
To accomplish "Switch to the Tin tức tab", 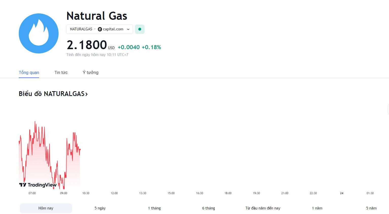I will [61, 72].
